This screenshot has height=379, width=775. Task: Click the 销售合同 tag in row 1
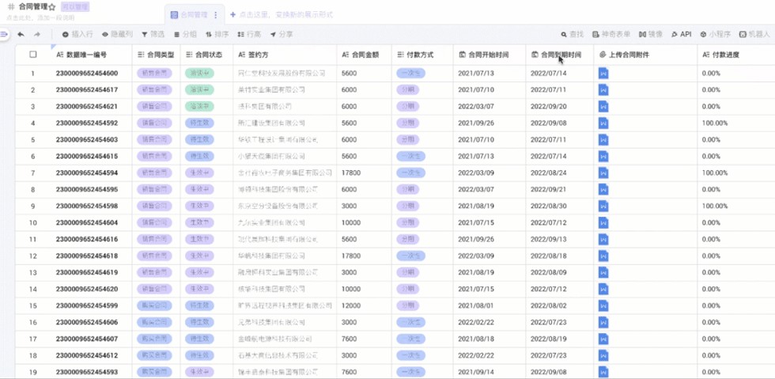coord(154,73)
